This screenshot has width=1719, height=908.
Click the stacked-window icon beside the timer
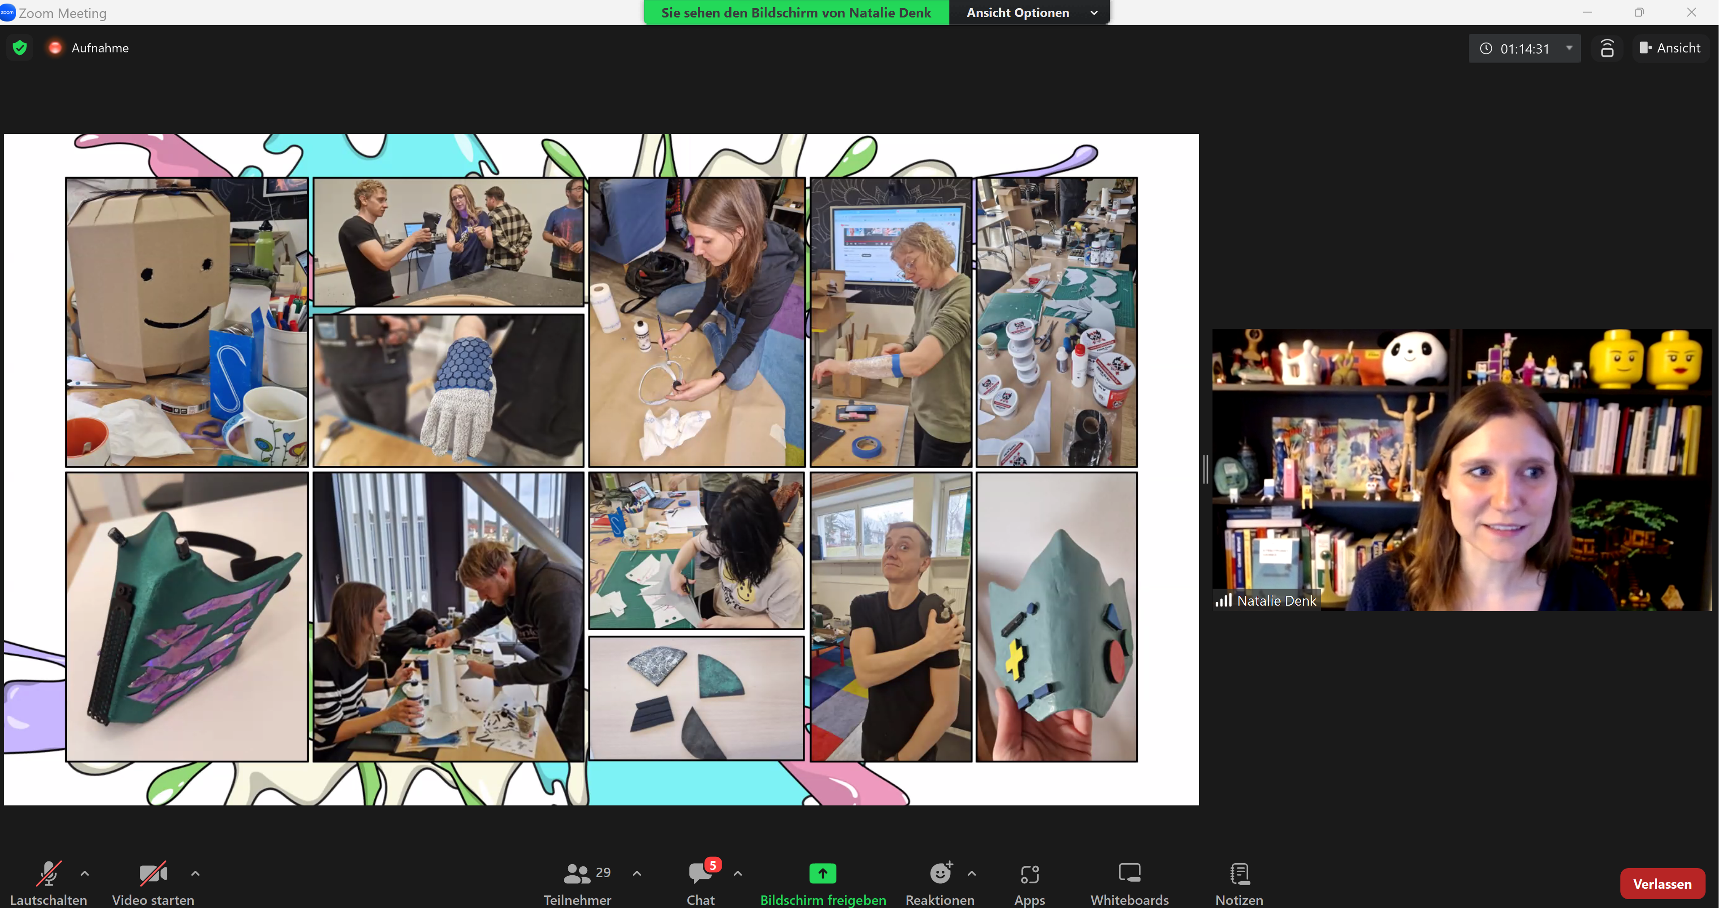tap(1607, 48)
